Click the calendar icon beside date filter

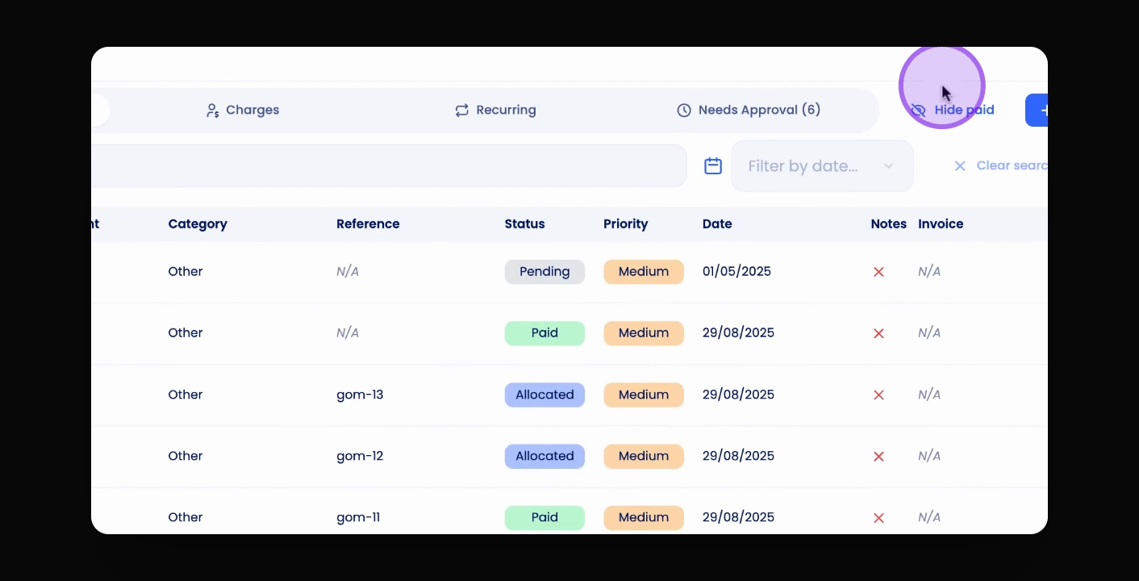pos(713,166)
